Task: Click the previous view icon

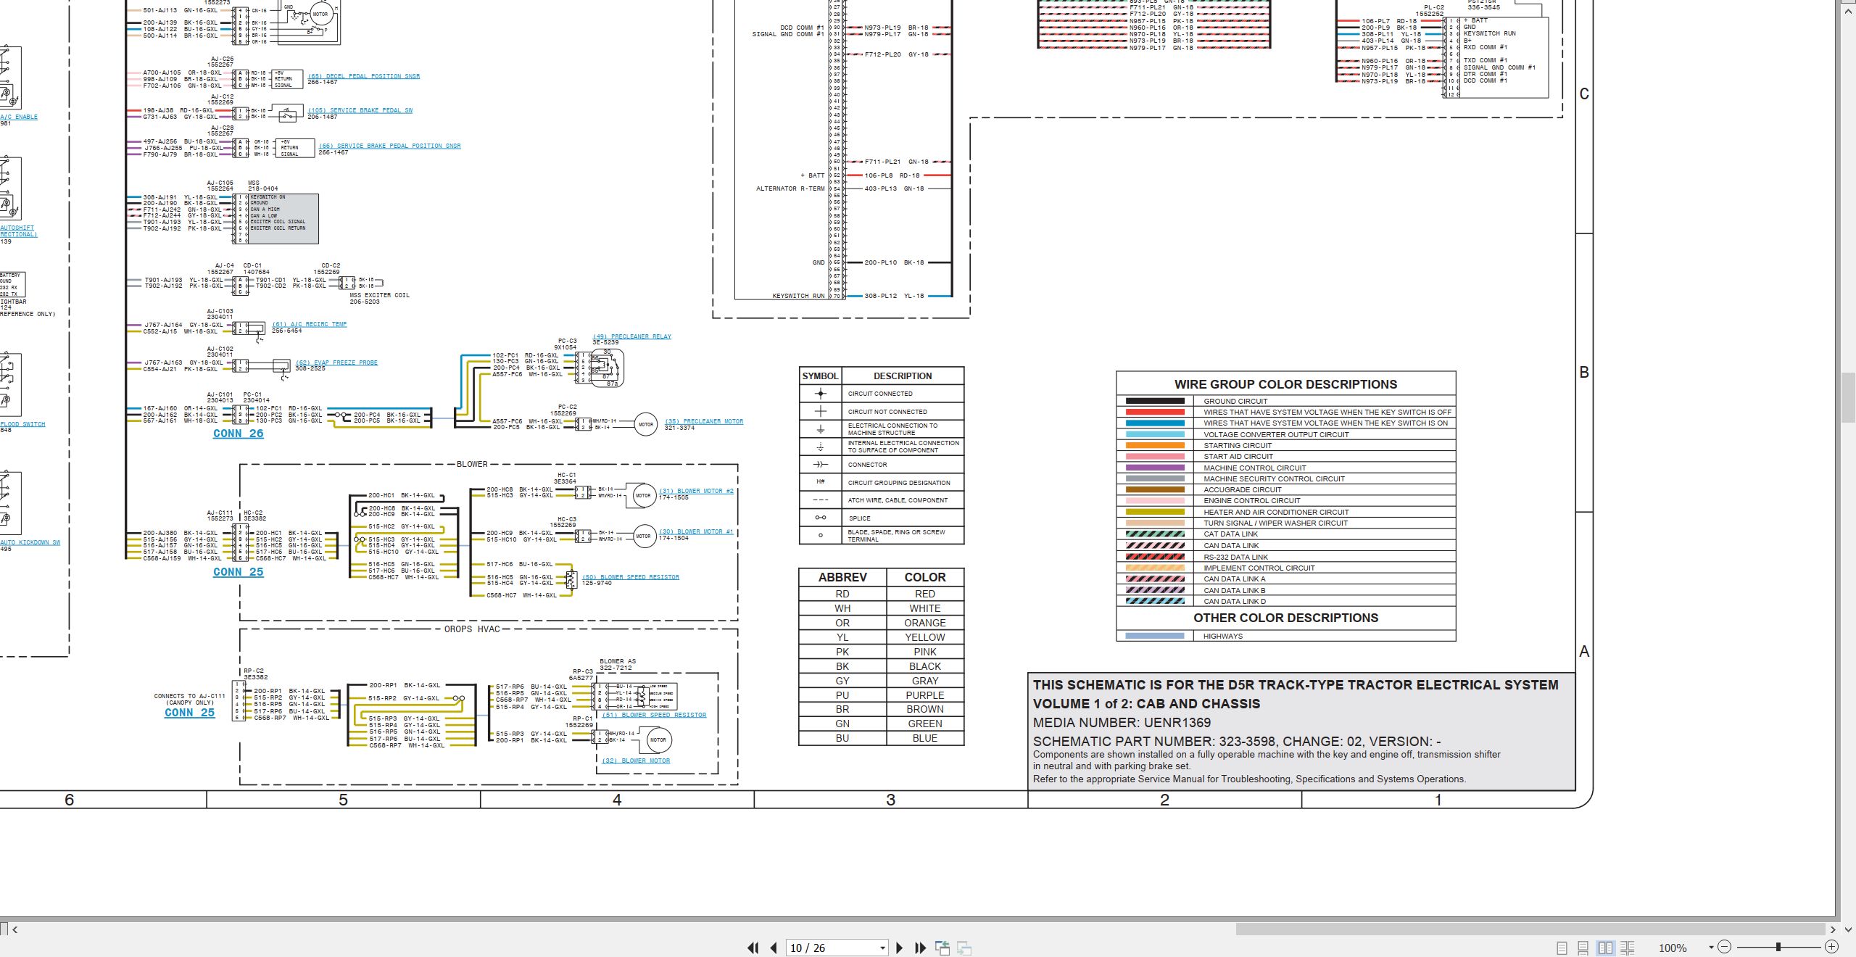Action: click(942, 948)
